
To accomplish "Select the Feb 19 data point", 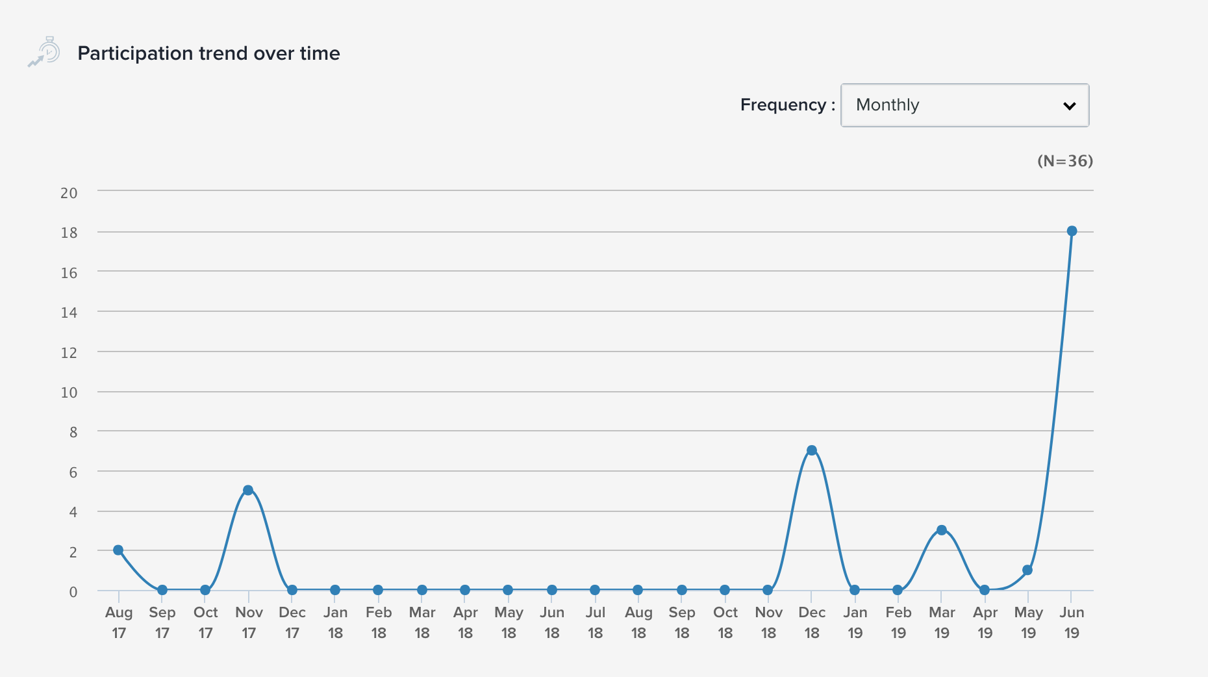I will (898, 590).
